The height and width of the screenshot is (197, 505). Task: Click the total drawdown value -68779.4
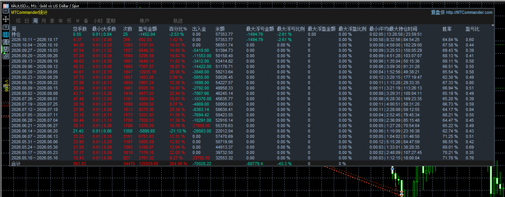point(255,163)
